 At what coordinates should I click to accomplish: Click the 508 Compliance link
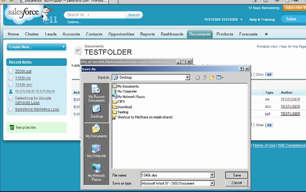tap(292, 145)
